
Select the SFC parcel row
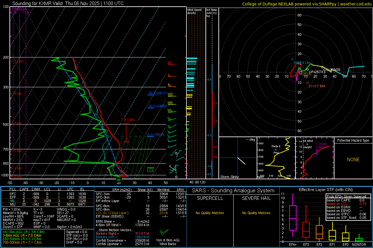click(x=48, y=194)
